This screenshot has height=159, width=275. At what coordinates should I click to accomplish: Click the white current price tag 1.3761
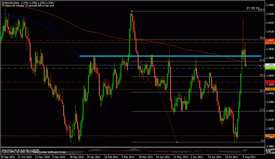tap(270, 65)
